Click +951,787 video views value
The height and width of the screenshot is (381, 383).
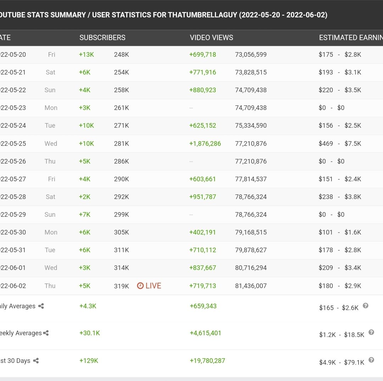(203, 197)
